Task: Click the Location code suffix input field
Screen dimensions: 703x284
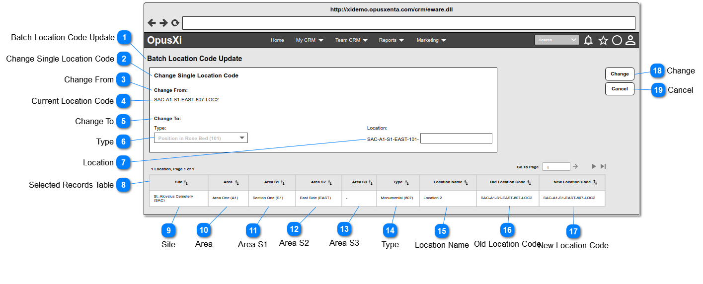Action: (456, 139)
